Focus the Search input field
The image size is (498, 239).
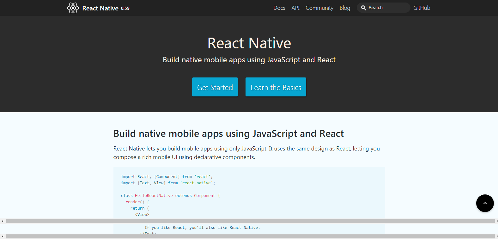pyautogui.click(x=383, y=8)
